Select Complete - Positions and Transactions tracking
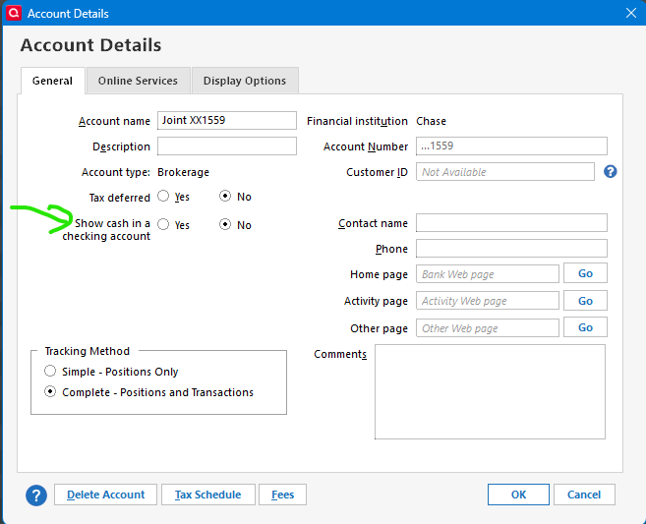 point(50,392)
